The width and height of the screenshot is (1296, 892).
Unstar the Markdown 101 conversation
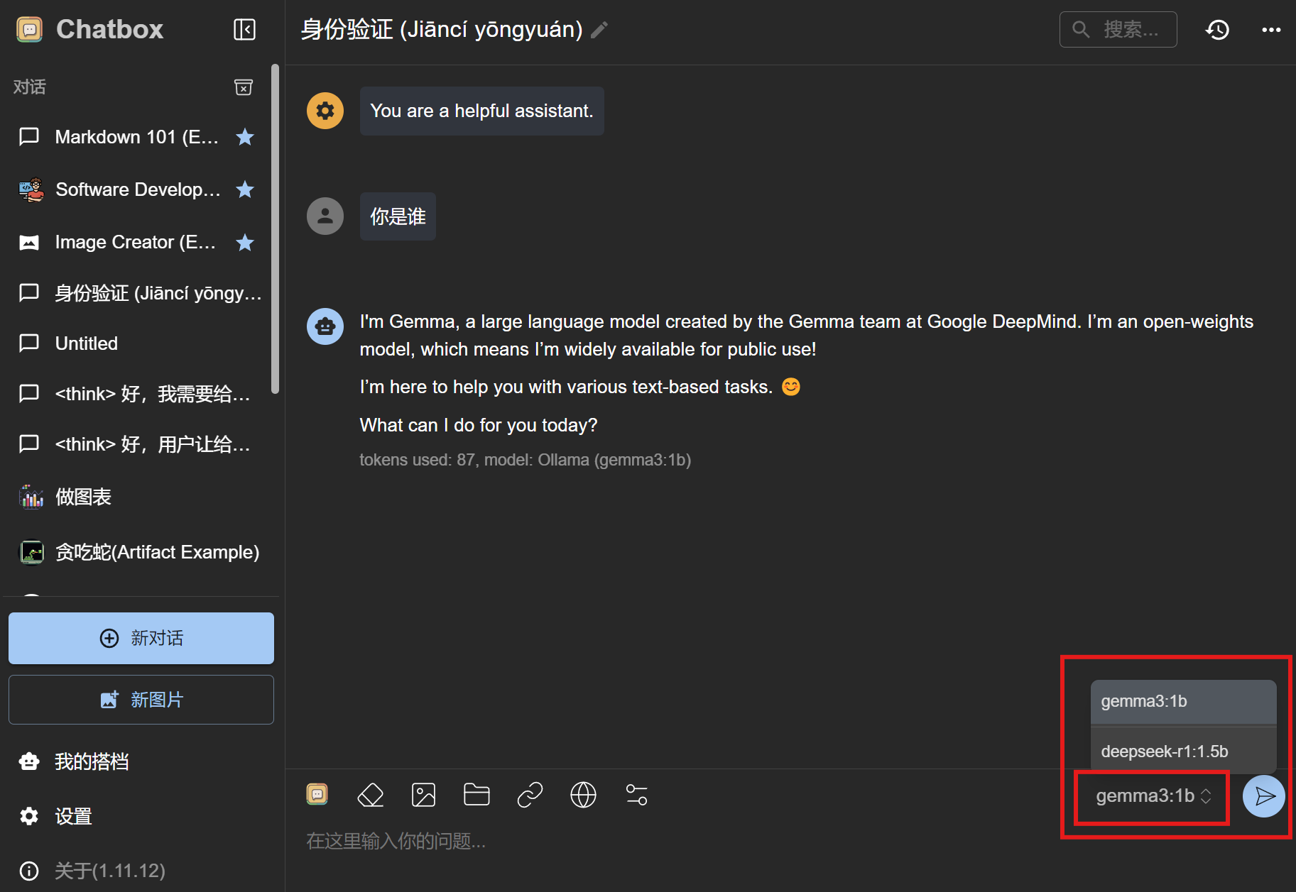(245, 136)
